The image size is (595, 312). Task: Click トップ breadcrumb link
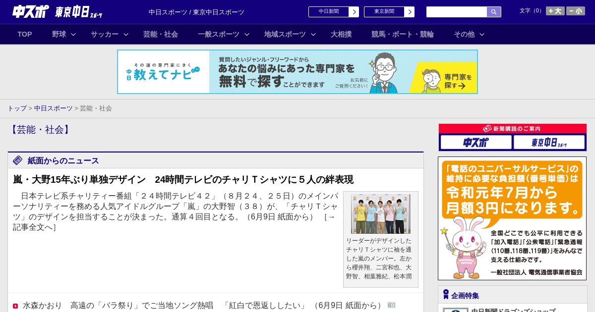(x=17, y=108)
